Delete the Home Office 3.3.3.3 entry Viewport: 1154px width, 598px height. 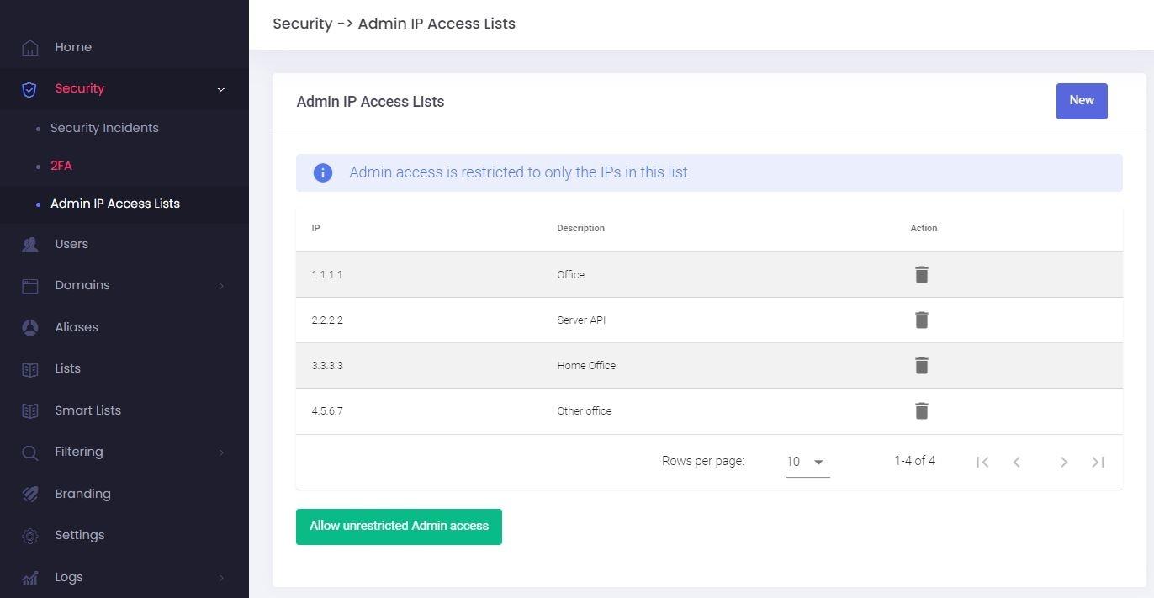[x=921, y=365]
